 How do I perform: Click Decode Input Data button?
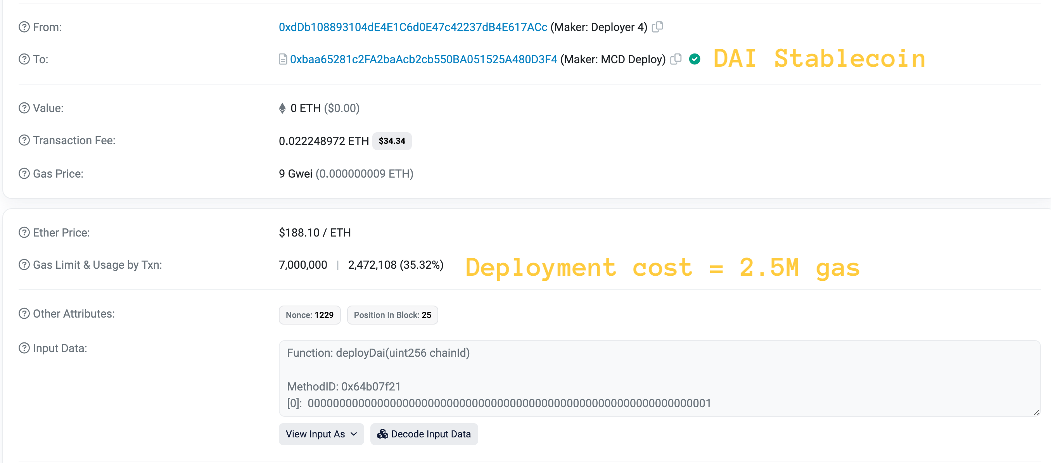424,434
